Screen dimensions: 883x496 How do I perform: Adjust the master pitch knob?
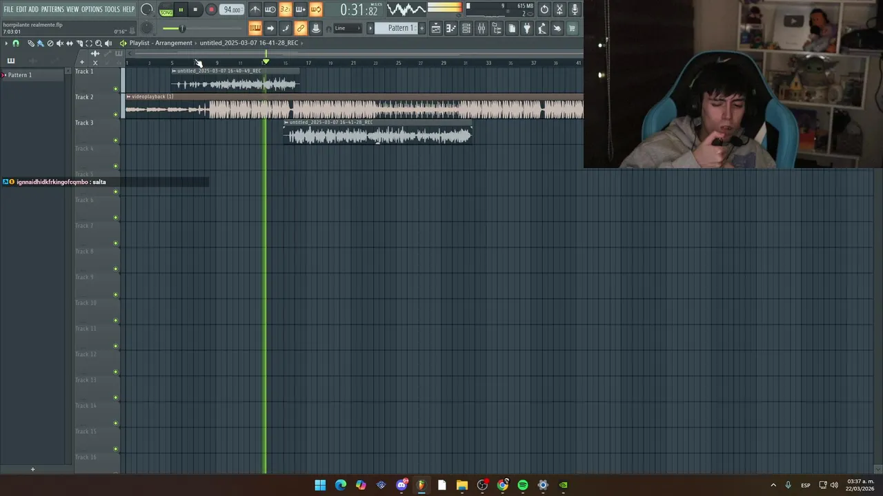(147, 28)
